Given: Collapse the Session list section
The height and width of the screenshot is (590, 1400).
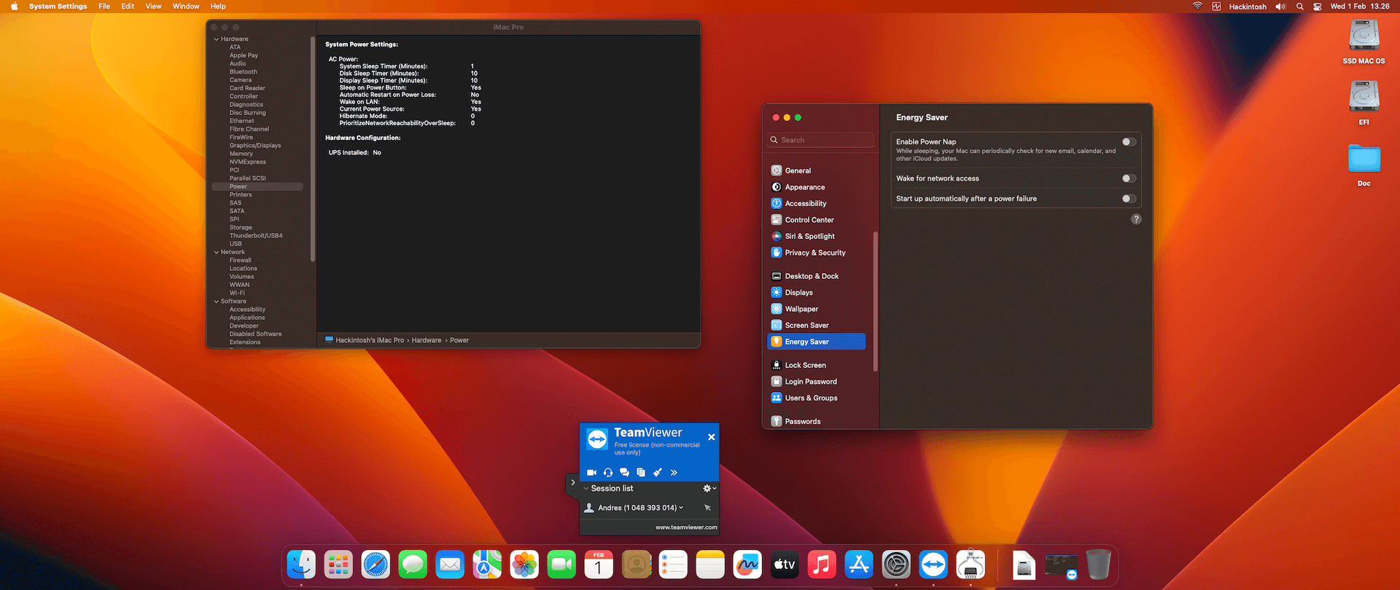Looking at the screenshot, I should click(586, 489).
